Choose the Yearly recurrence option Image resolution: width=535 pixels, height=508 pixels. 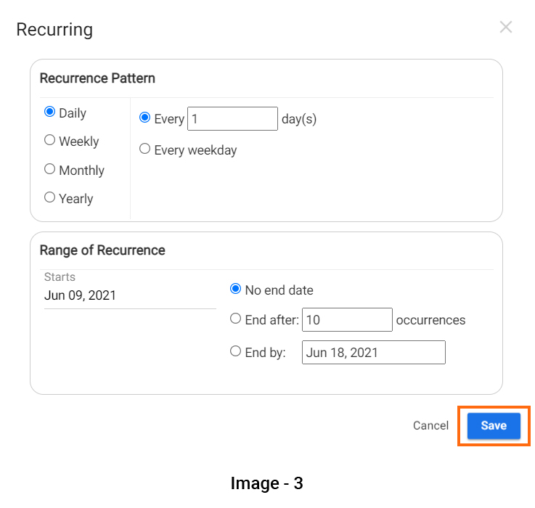pos(50,197)
